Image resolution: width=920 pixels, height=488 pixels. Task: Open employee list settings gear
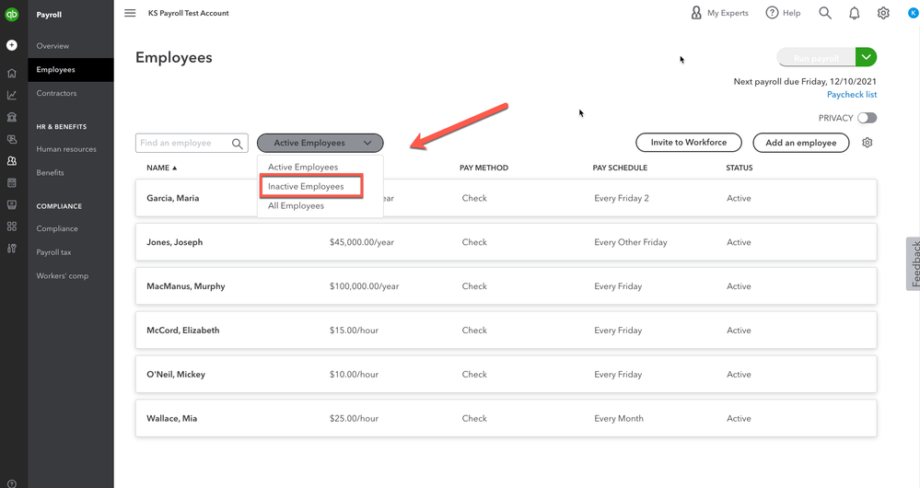pos(868,143)
